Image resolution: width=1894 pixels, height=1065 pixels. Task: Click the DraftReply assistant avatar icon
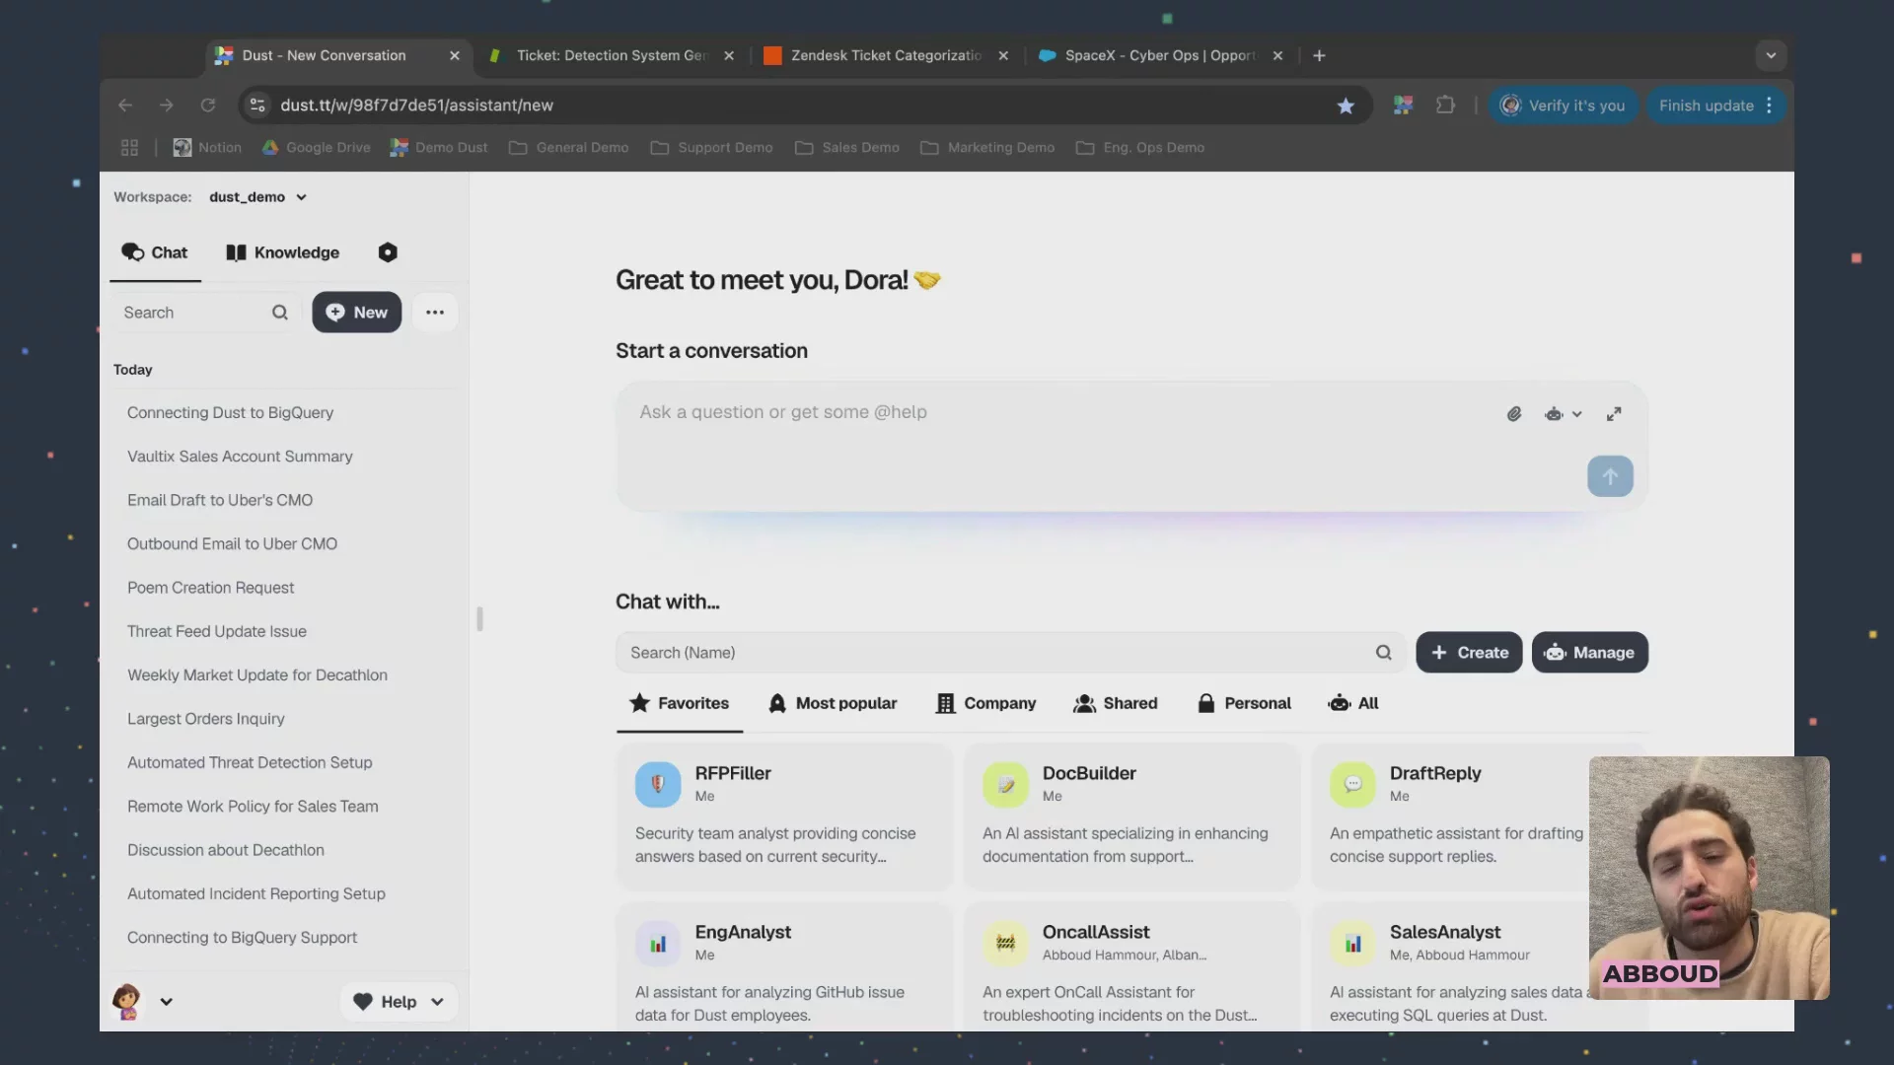1352,785
